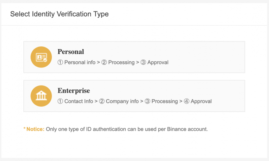Click step 3 Processing under Enterprise
The image size is (269, 161).
point(161,101)
